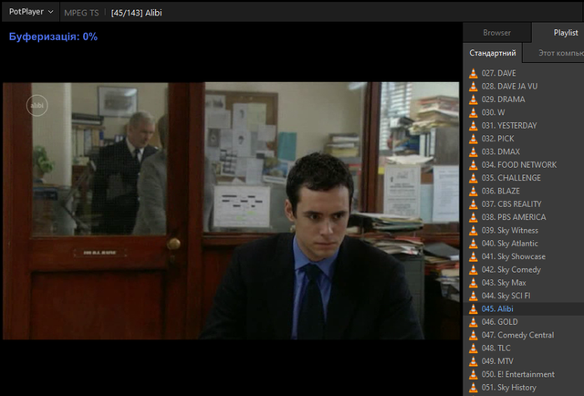Image resolution: width=584 pixels, height=396 pixels.
Task: Open the PotPlayer main menu dropdown
Action: pyautogui.click(x=31, y=12)
